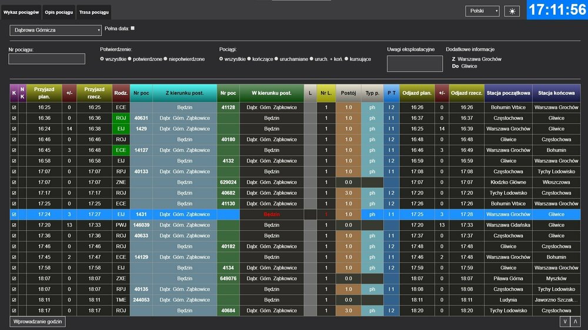588x330 pixels.
Task: Open the Polski language dropdown
Action: click(x=482, y=11)
